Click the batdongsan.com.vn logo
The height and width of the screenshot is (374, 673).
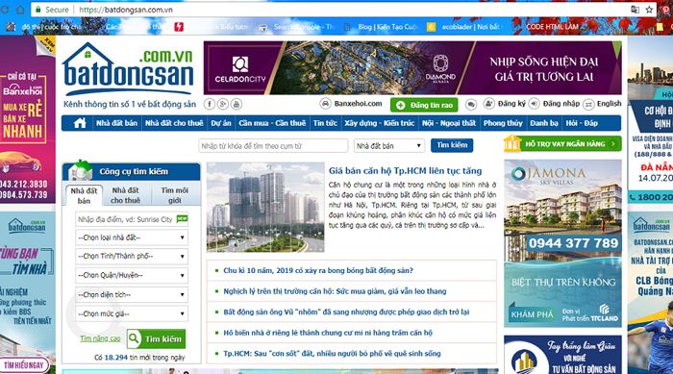[128, 69]
